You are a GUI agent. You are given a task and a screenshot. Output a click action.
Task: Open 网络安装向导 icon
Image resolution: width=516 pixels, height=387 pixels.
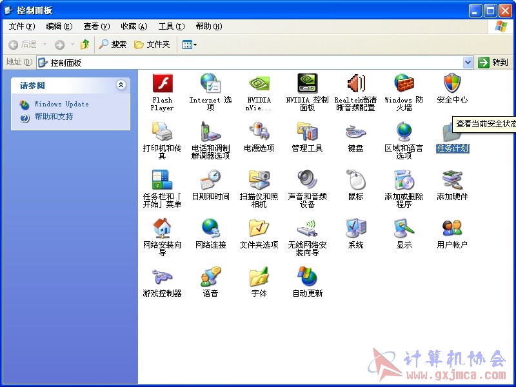pyautogui.click(x=163, y=228)
